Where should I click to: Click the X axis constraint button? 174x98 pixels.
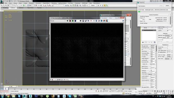tap(98, 5)
